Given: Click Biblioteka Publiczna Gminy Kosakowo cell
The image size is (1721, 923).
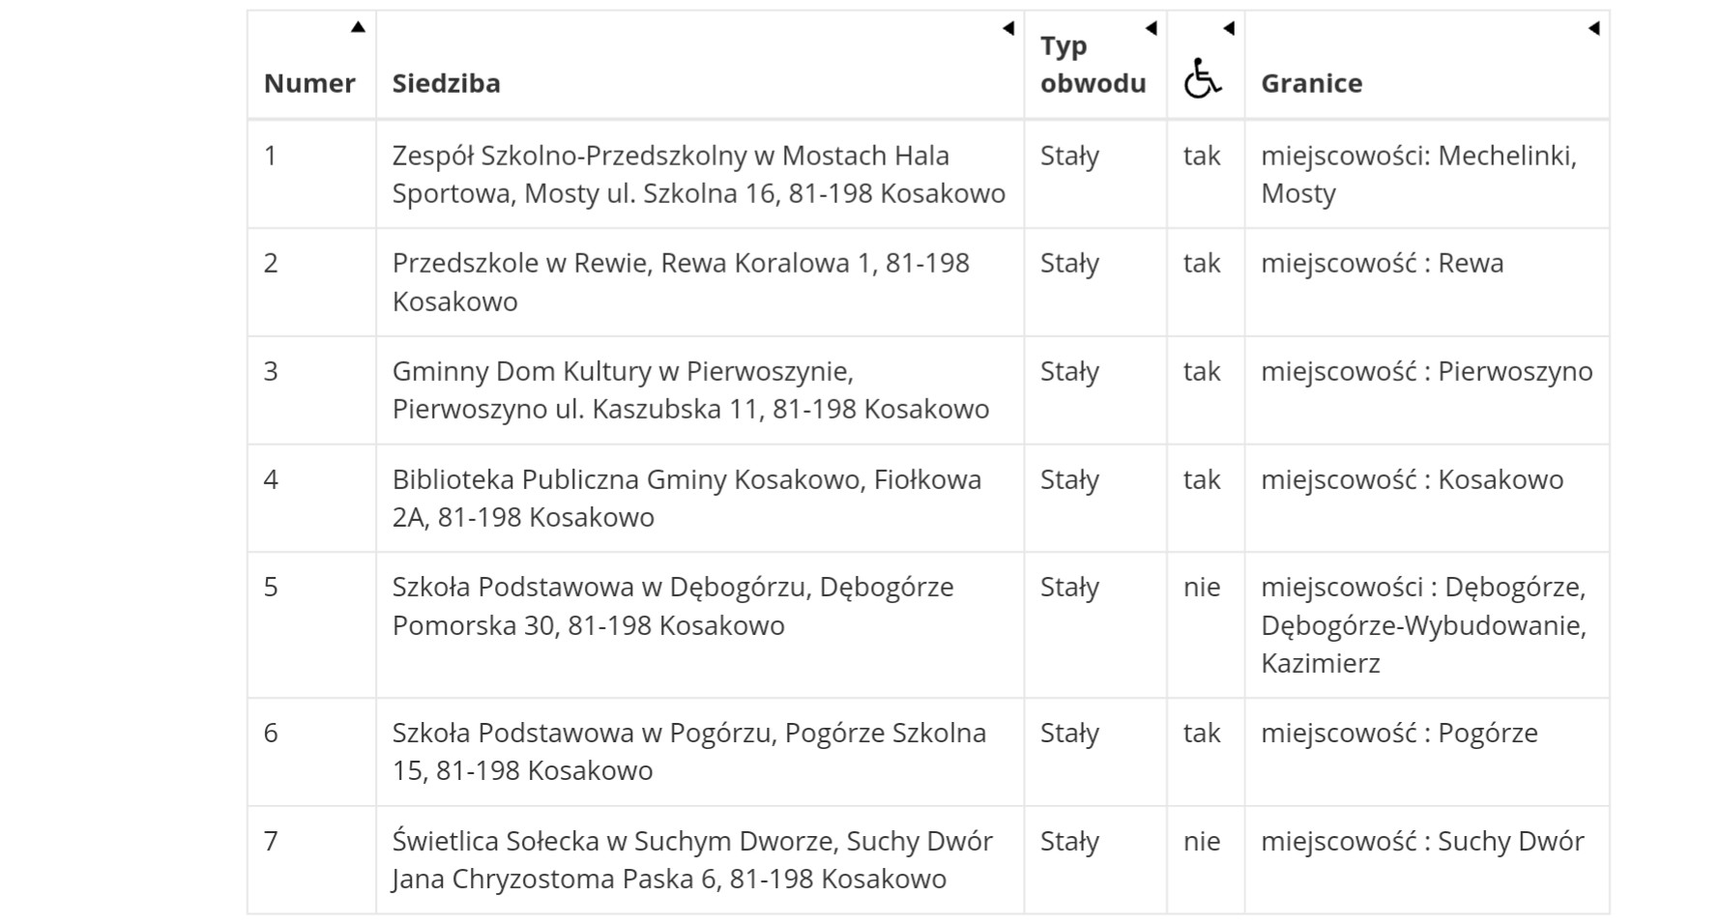Looking at the screenshot, I should (686, 499).
